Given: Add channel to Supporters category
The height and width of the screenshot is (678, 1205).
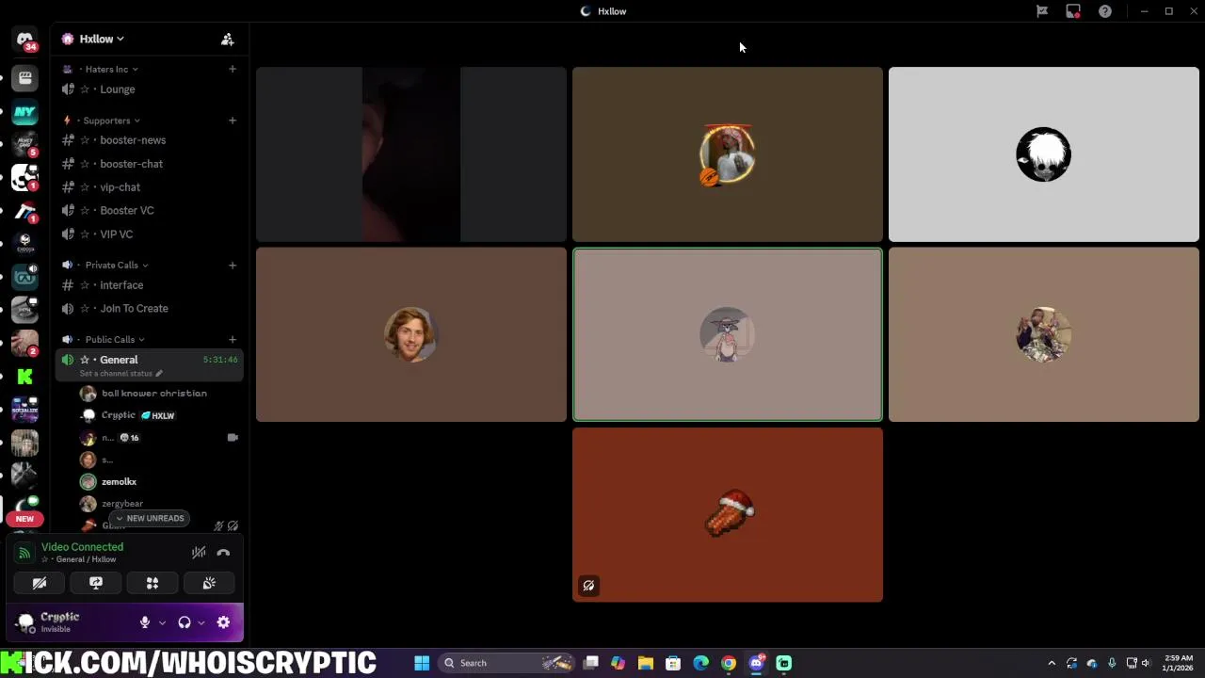Looking at the screenshot, I should (x=232, y=121).
